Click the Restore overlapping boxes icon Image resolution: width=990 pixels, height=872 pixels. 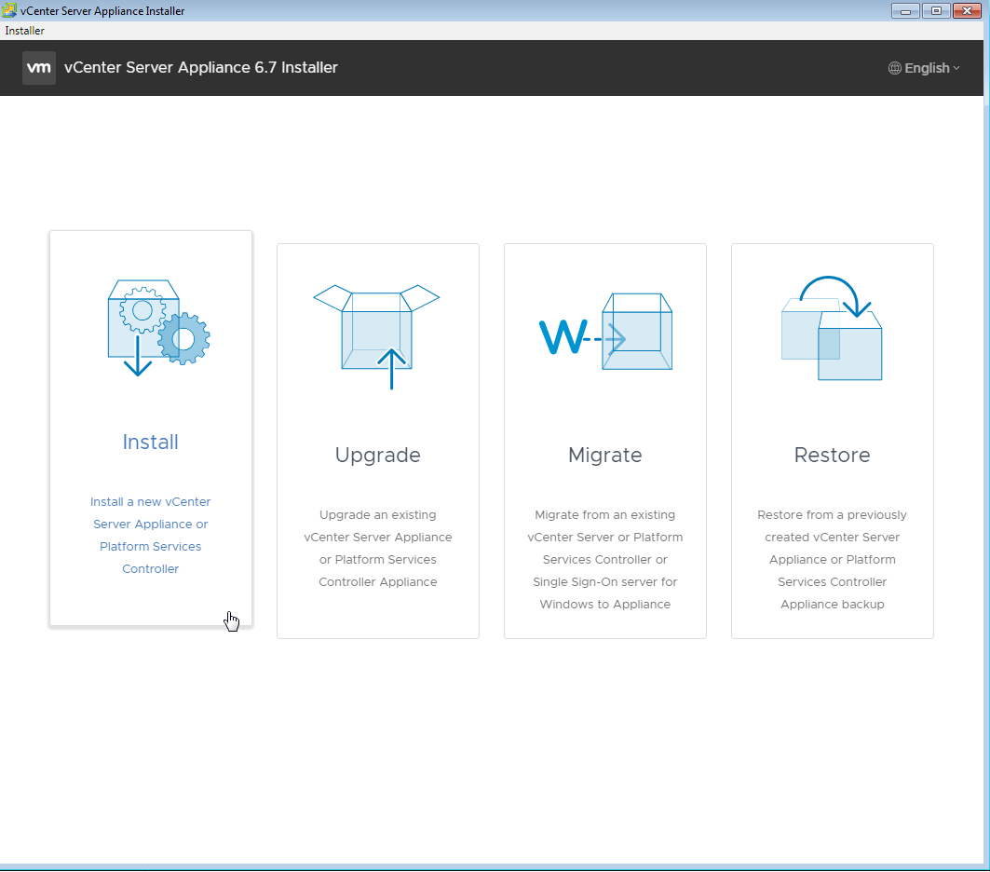[832, 329]
